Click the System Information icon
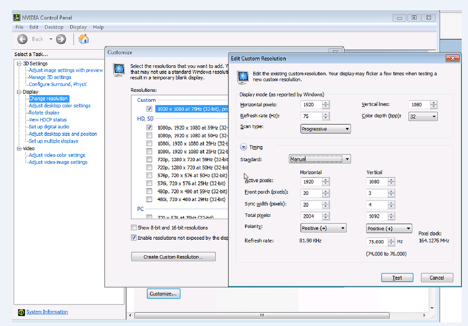This screenshot has width=468, height=326. [x=21, y=312]
